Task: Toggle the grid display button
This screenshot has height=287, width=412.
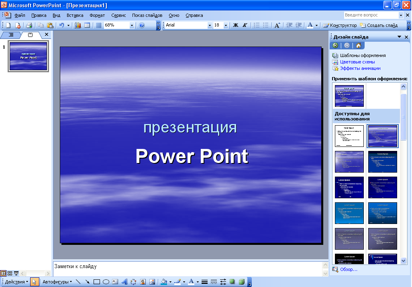Action: [x=99, y=25]
